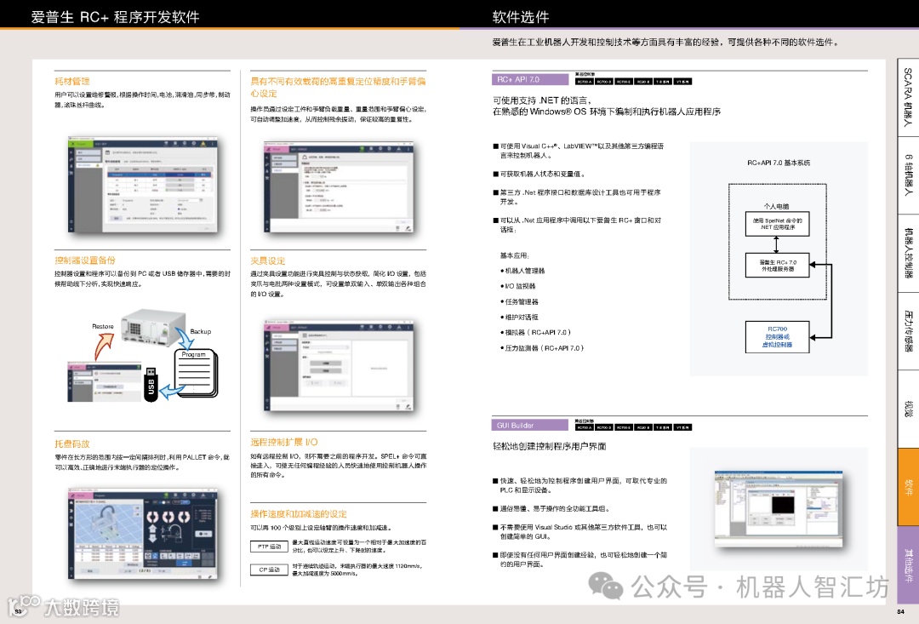The height and width of the screenshot is (624, 919).
Task: Select the 爱普生 RC+ 7.0 server diagram box
Action: click(x=777, y=265)
